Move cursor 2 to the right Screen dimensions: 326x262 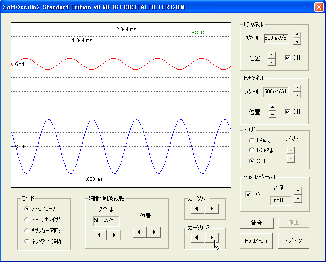coord(212,237)
